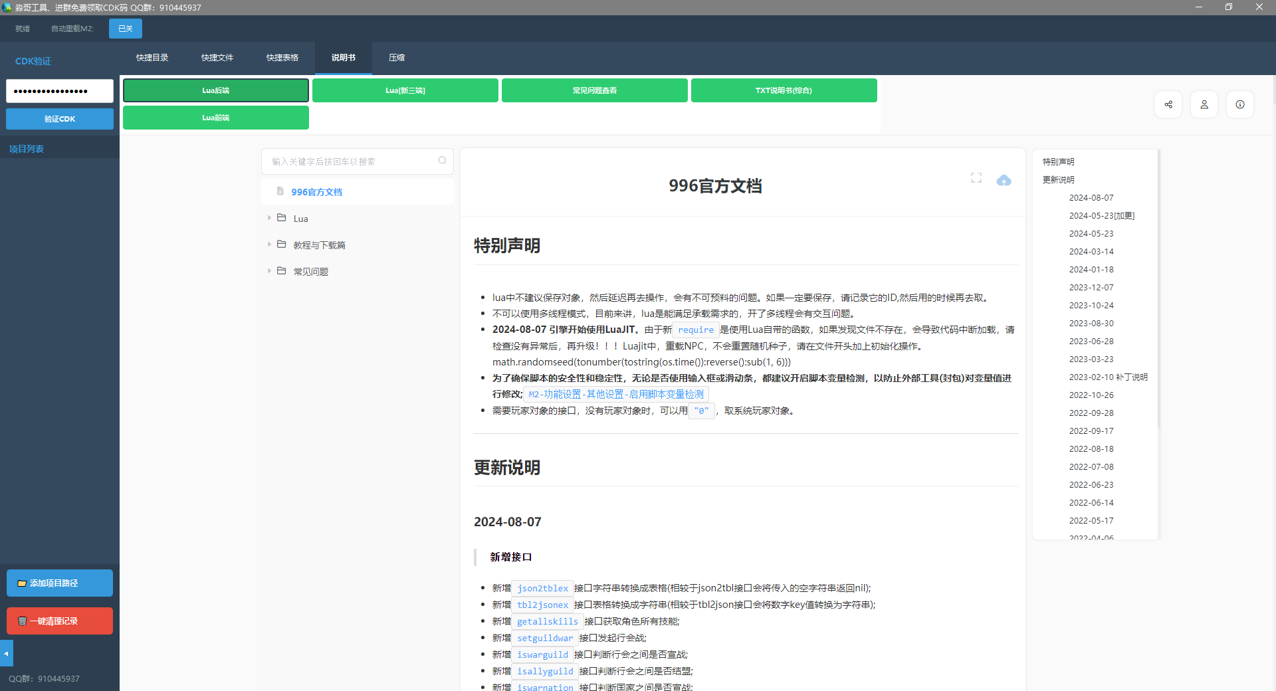The image size is (1276, 691).
Task: Select the document icon beside 996官方文档
Action: point(280,191)
